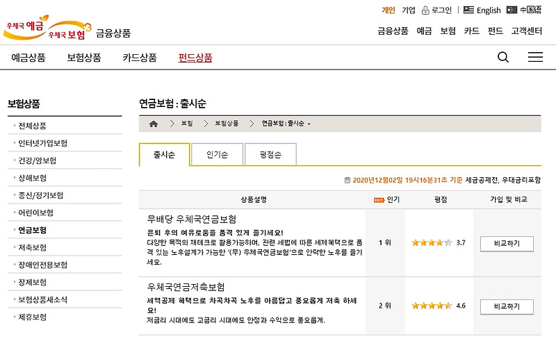Click the 연금보험 : 출시순 page heading
The image size is (556, 339).
[172, 104]
